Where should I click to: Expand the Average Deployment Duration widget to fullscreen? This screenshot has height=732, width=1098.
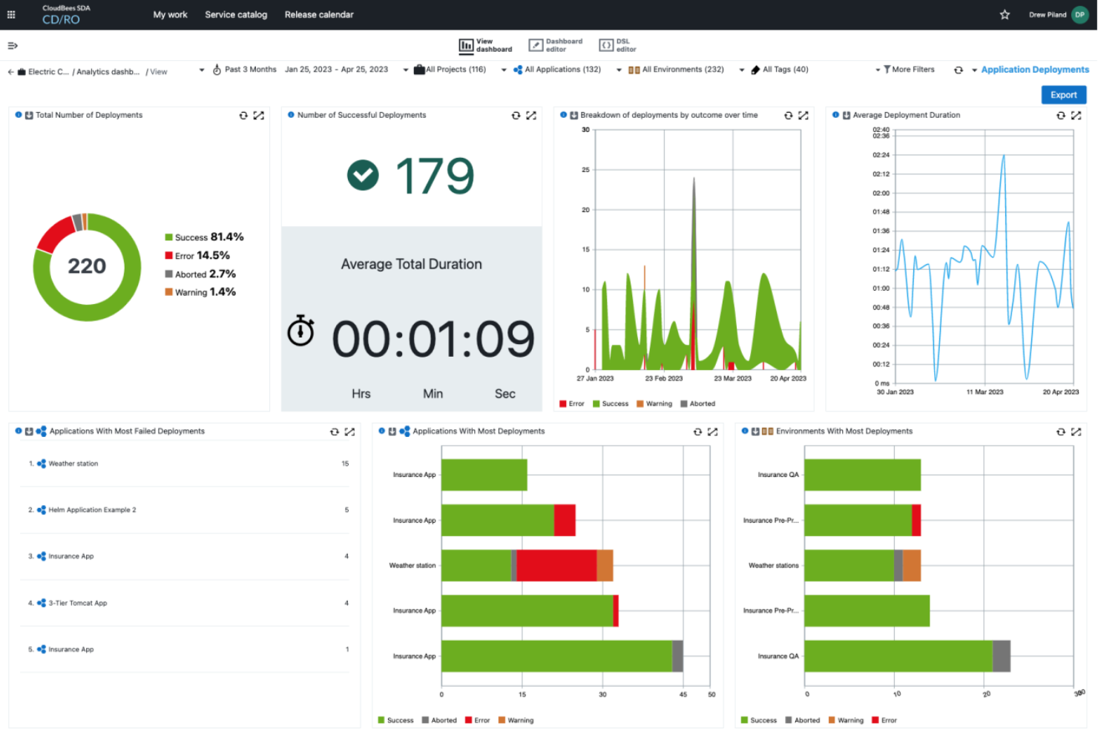[1078, 115]
